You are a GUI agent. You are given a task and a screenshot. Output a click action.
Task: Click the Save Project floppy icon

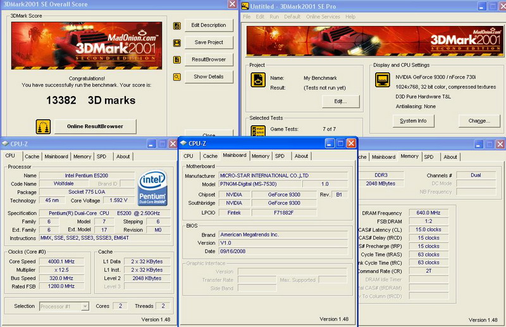pos(177,43)
